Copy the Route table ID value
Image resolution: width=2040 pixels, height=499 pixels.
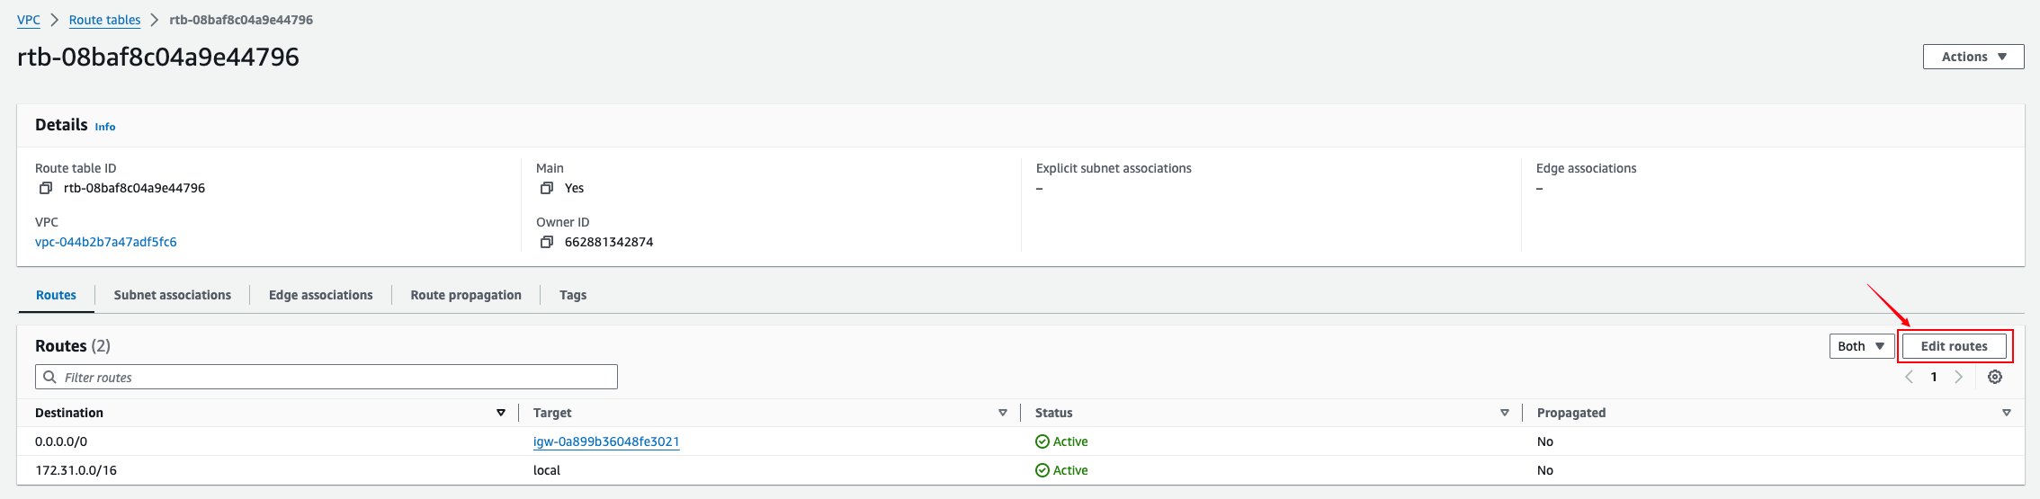point(46,188)
